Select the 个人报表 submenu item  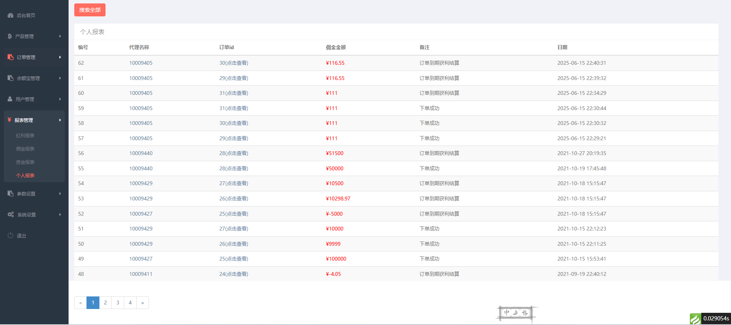pyautogui.click(x=25, y=176)
